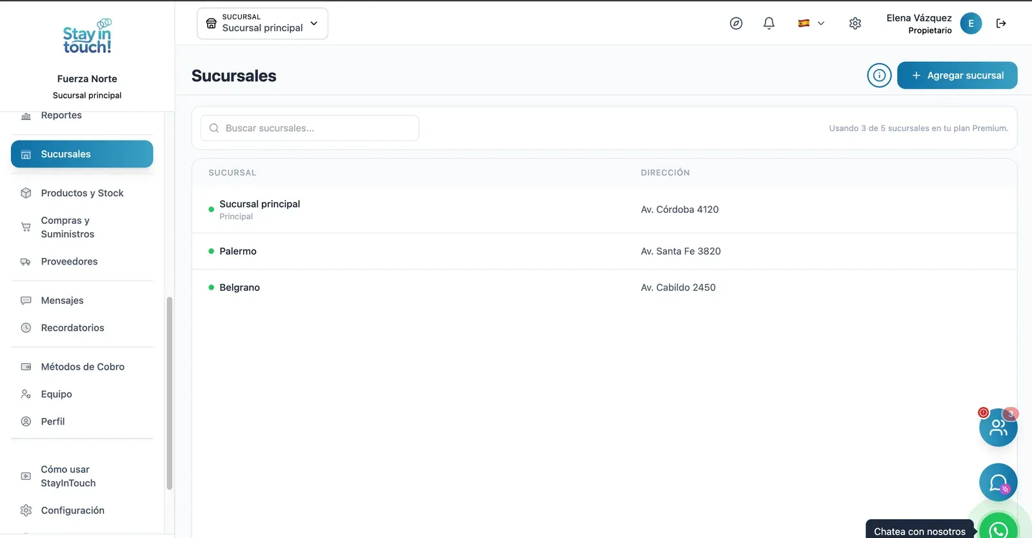Image resolution: width=1032 pixels, height=538 pixels.
Task: Open Productos y Stock section
Action: (x=82, y=193)
